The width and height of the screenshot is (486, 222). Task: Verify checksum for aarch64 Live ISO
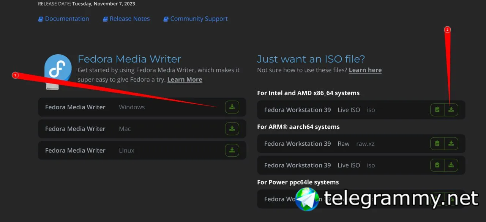(437, 165)
